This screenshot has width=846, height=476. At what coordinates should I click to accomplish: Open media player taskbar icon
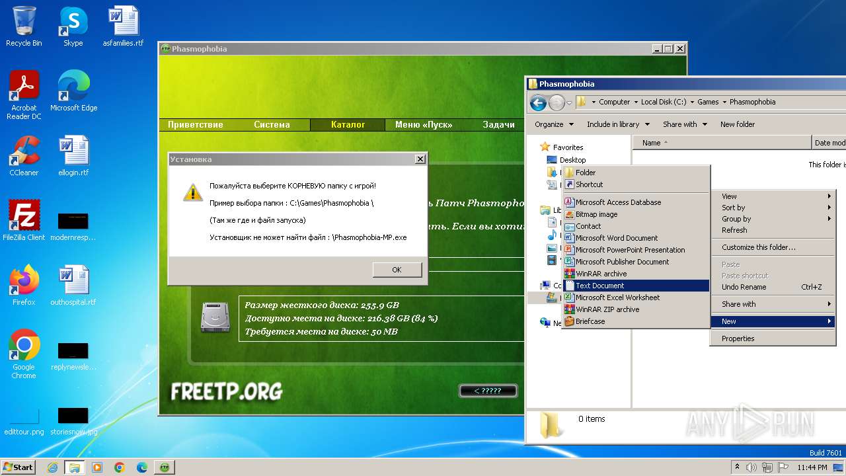click(x=97, y=467)
